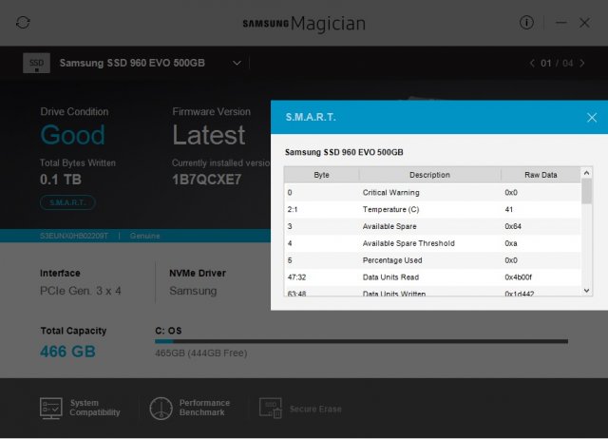Click the NVMe Driver Samsung value
Viewport: 608px width, 439px height.
[x=193, y=291]
